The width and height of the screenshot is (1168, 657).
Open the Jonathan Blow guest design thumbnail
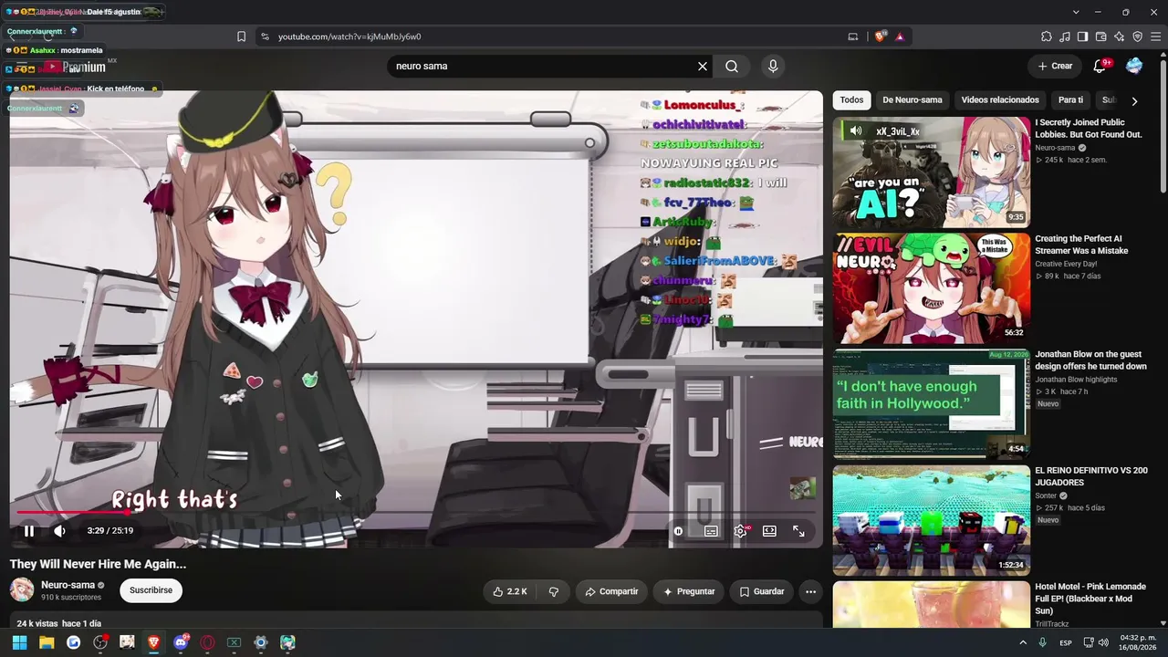click(x=931, y=404)
